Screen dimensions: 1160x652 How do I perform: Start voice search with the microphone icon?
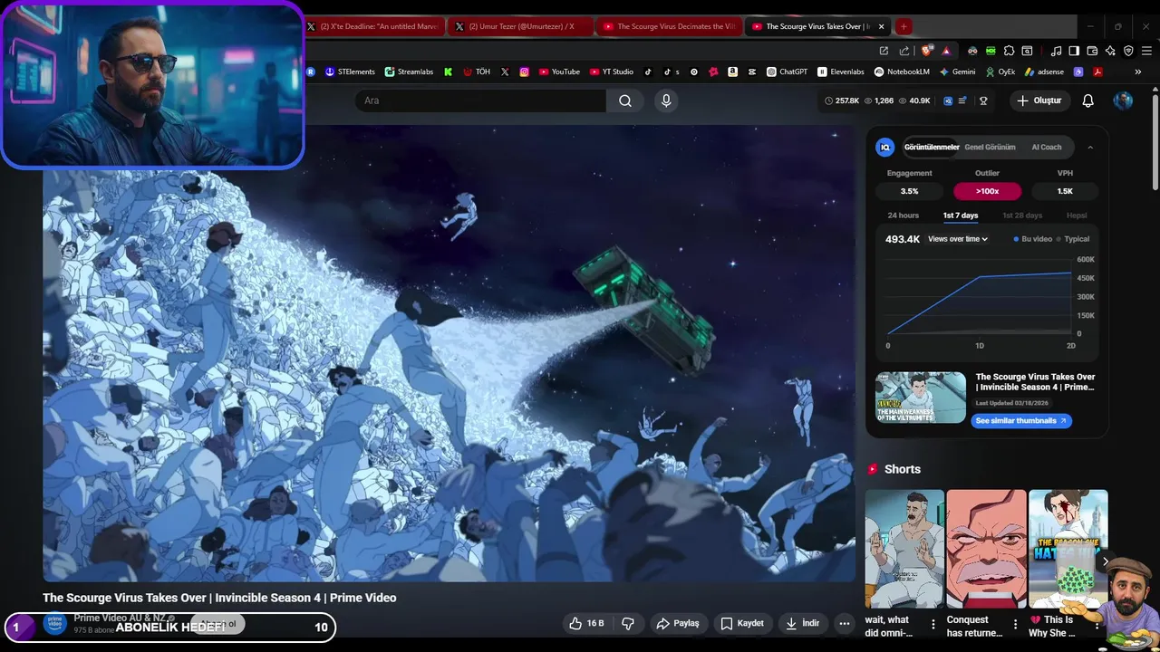(666, 101)
